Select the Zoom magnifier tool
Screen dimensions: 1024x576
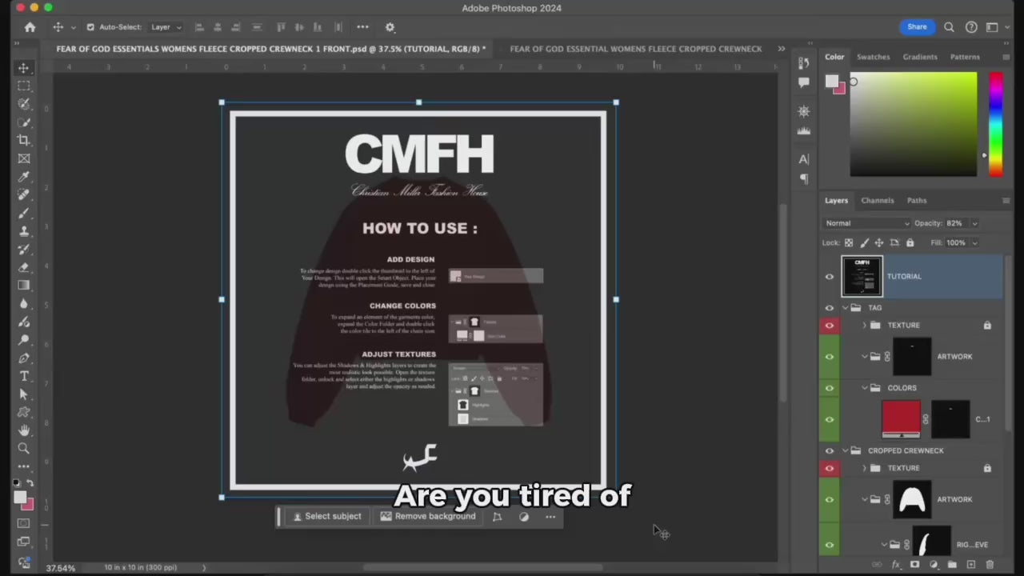coord(24,449)
